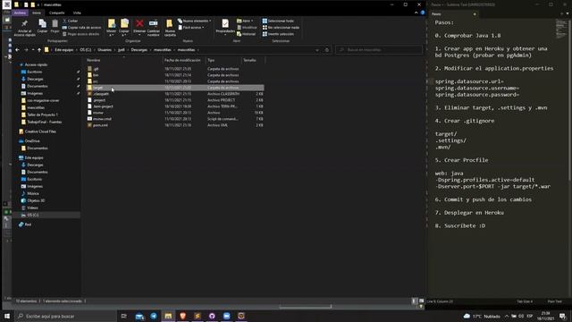Click the Cambiar nombre icon
This screenshot has height=322, width=572.
click(153, 24)
